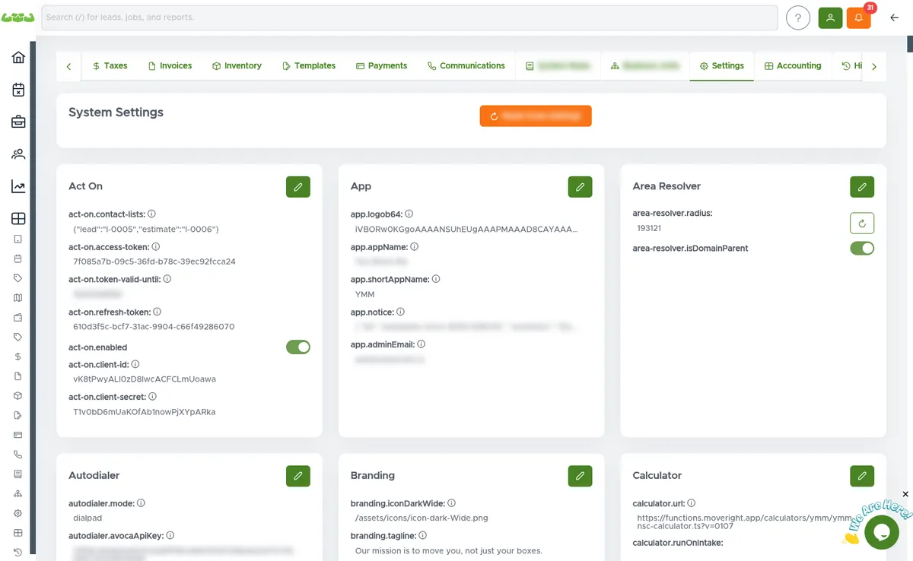The image size is (913, 561).
Task: Expand hidden tabs using the right chevron arrow
Action: click(x=873, y=66)
